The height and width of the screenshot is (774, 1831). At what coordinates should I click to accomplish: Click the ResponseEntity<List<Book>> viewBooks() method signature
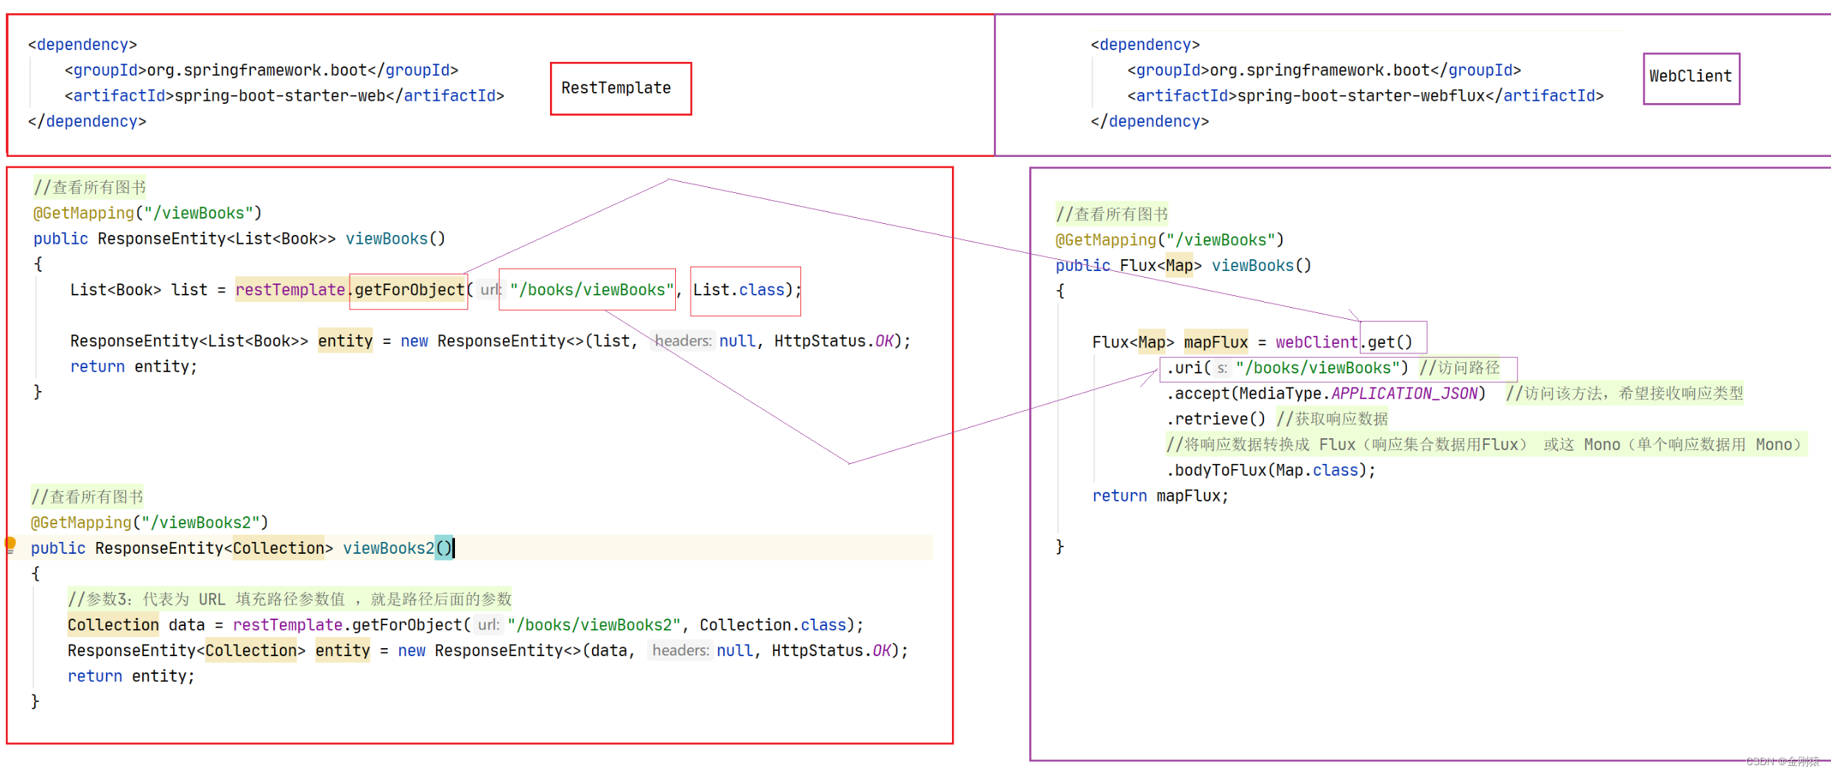click(x=239, y=239)
